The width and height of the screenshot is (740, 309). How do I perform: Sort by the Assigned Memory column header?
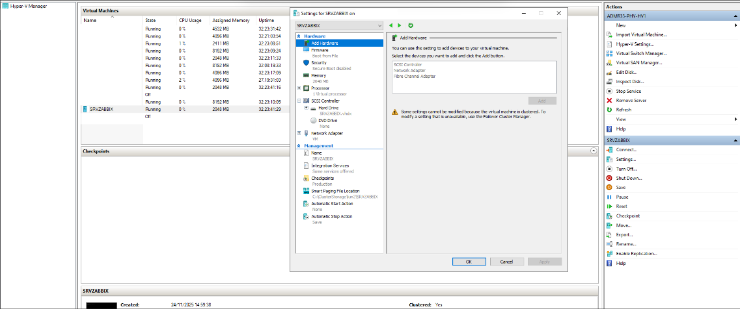(233, 21)
